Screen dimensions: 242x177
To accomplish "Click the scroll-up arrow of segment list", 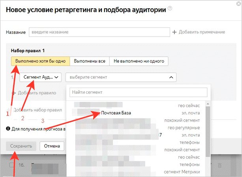I will [x=208, y=104].
